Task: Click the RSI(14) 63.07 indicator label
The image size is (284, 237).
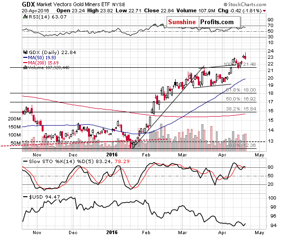Action: (x=48, y=17)
